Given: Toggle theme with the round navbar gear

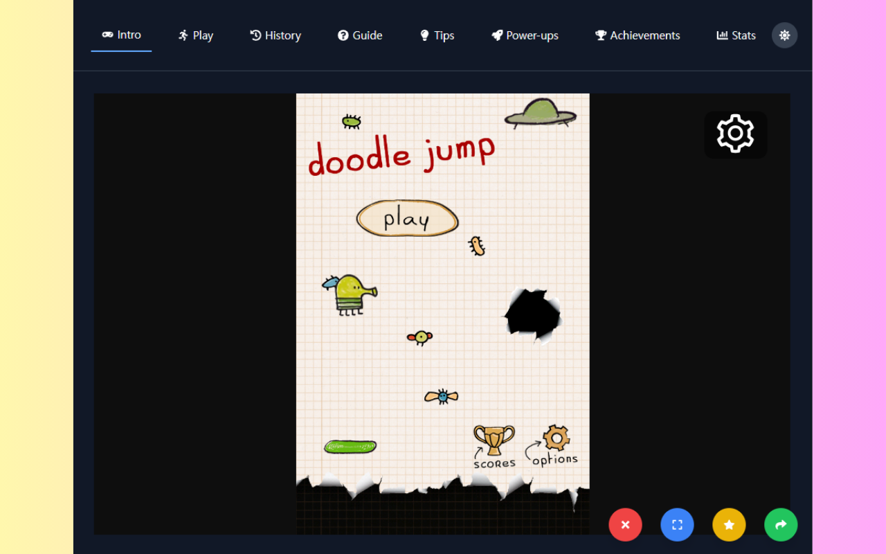Looking at the screenshot, I should pos(784,35).
